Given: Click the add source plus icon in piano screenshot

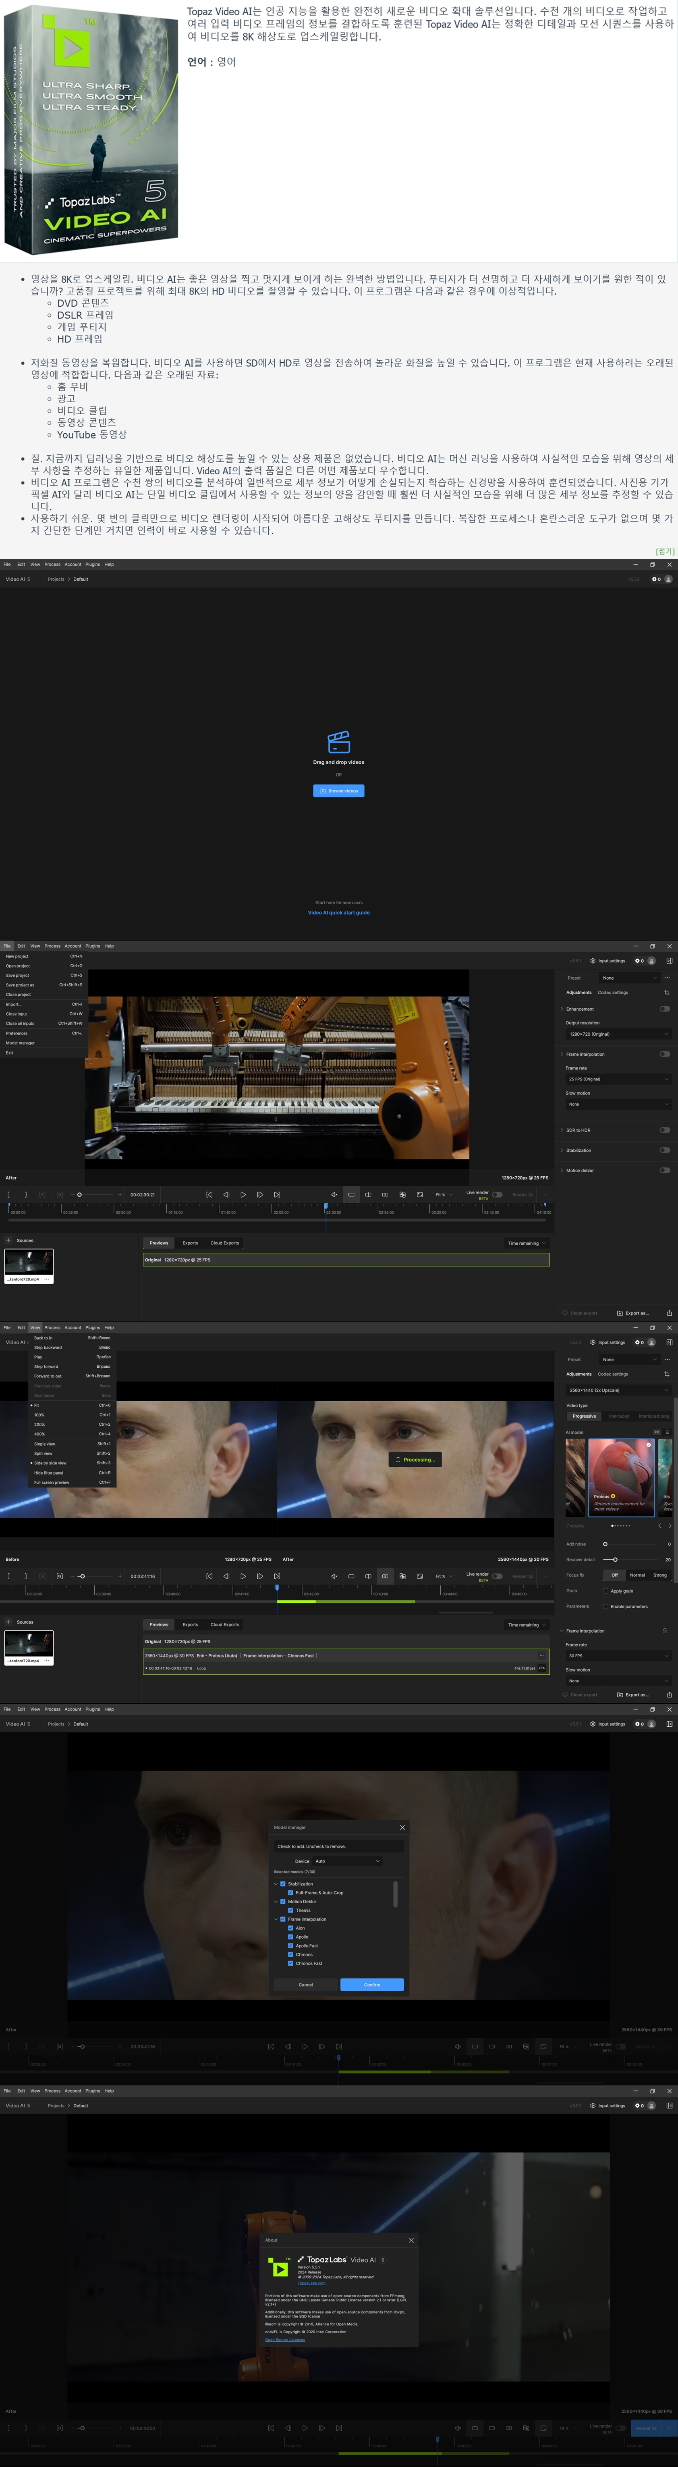Looking at the screenshot, I should [x=8, y=1240].
